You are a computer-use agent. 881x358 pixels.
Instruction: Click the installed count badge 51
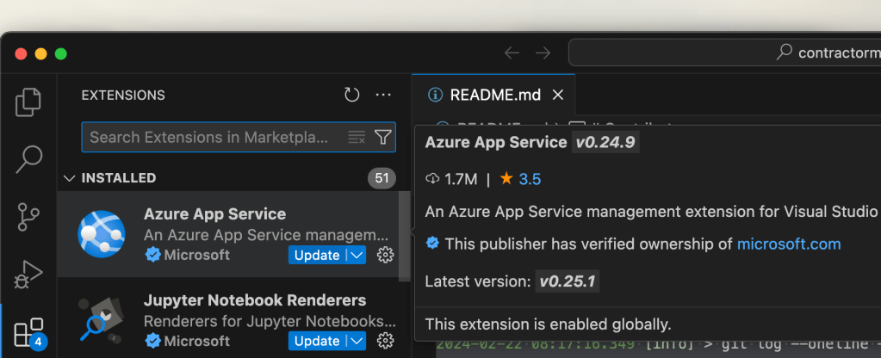(x=382, y=178)
